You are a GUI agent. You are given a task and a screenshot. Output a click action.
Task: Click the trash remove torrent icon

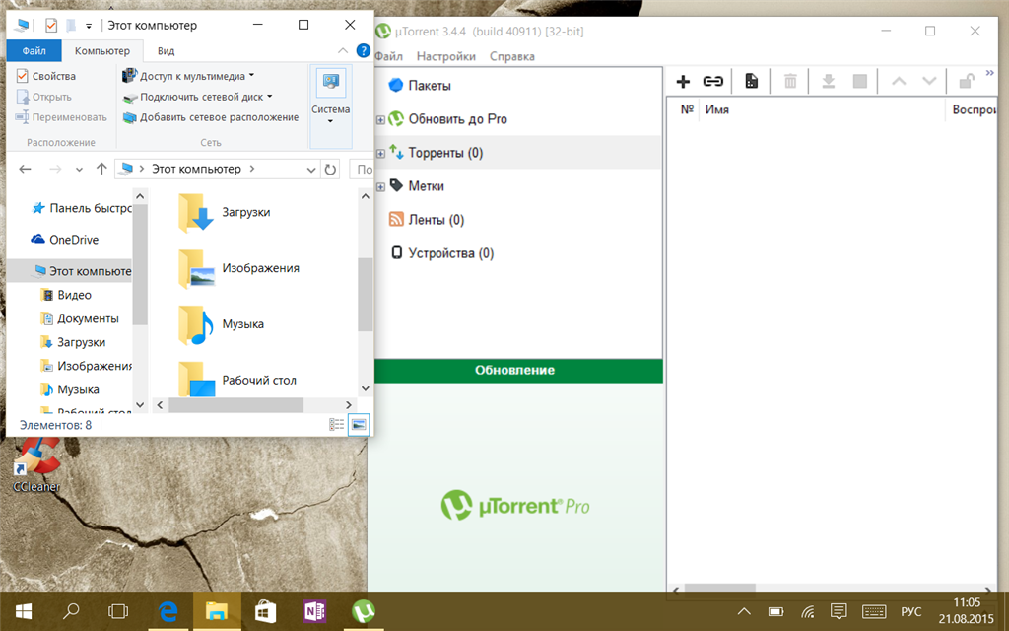point(790,81)
